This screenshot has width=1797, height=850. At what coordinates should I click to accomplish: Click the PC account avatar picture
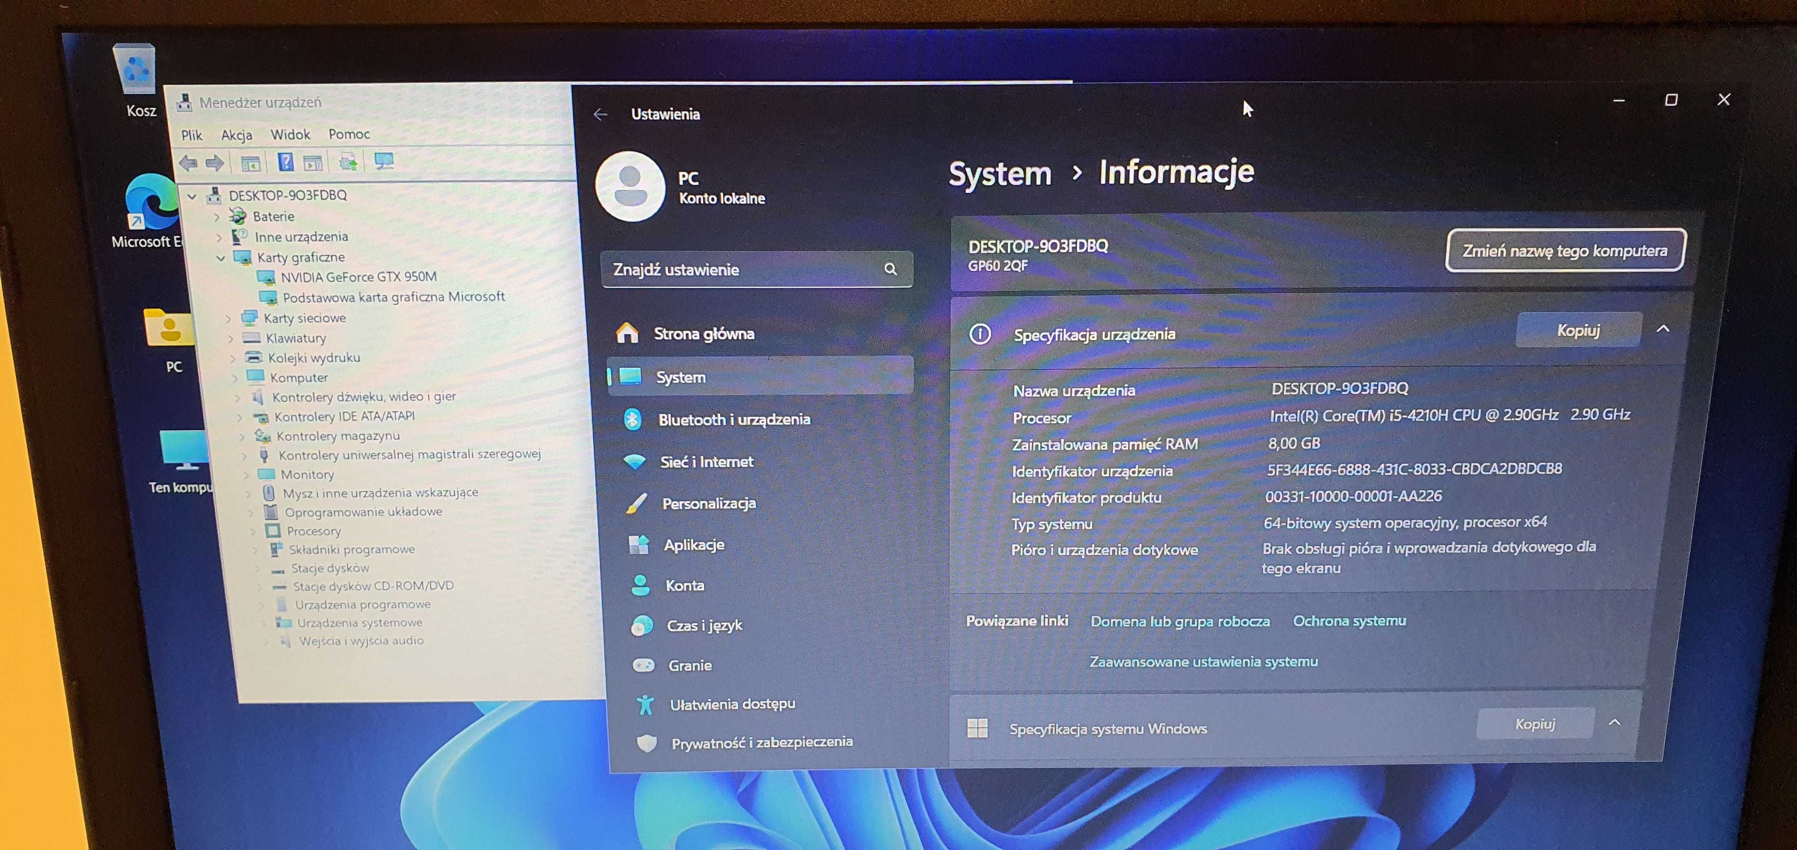[x=630, y=186]
